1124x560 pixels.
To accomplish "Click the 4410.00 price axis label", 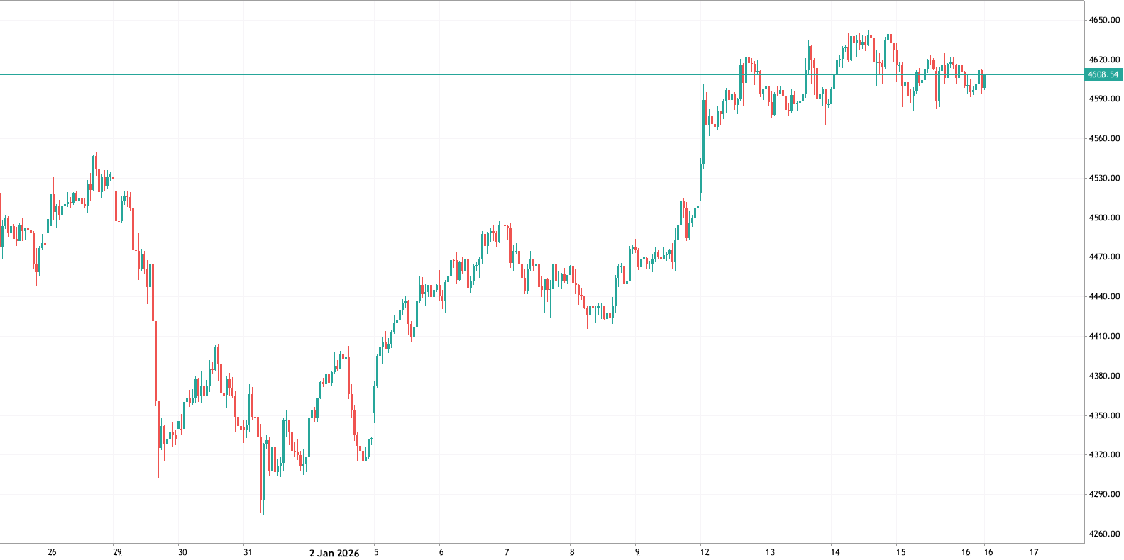I will tap(1103, 336).
